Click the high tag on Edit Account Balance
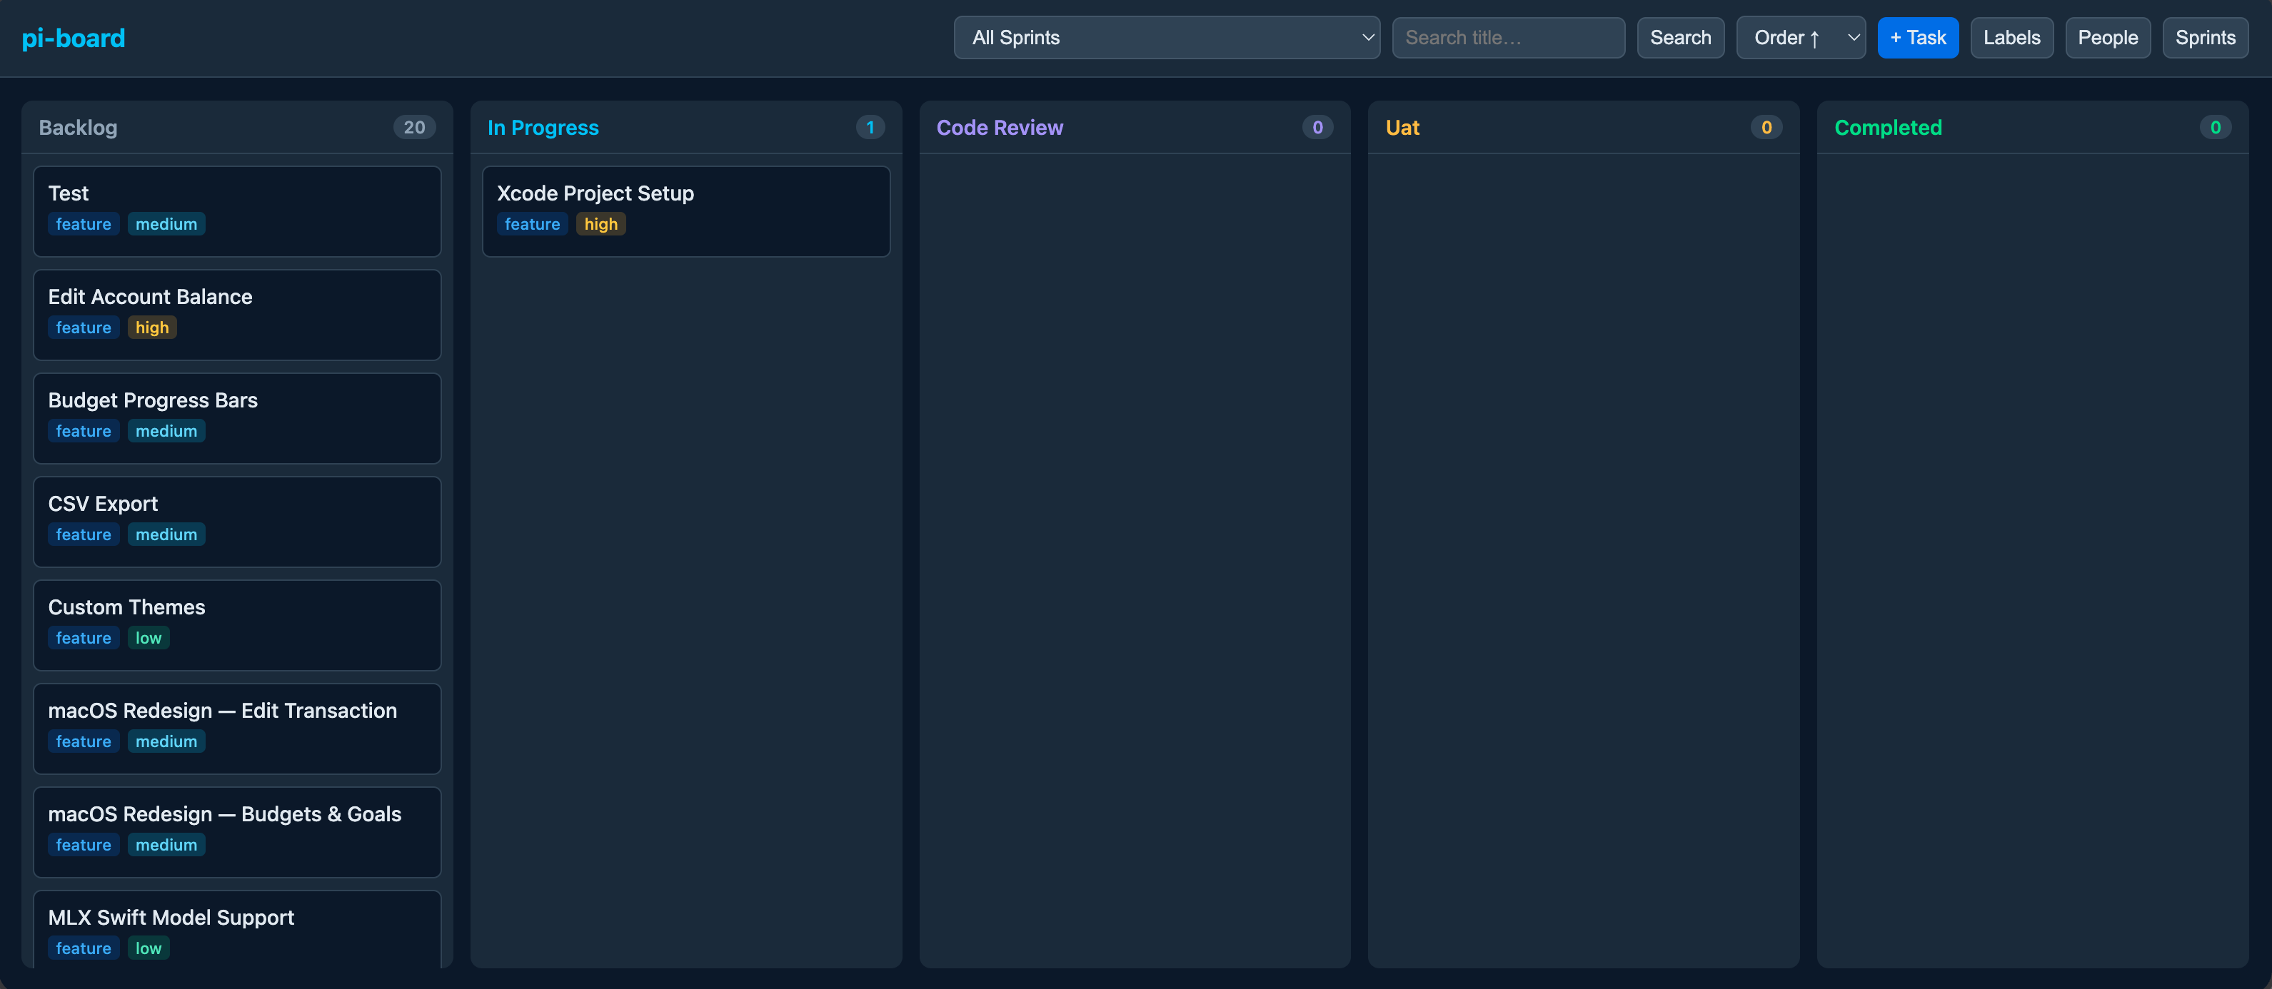The image size is (2272, 989). [x=151, y=328]
